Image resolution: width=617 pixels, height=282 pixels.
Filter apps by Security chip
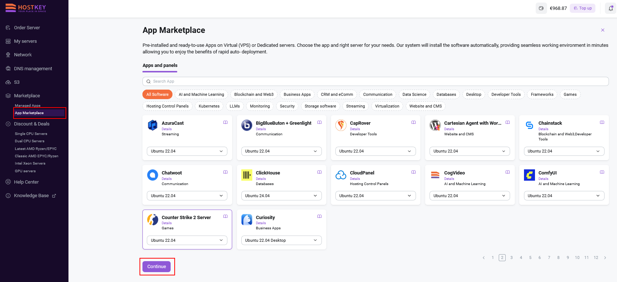(287, 106)
